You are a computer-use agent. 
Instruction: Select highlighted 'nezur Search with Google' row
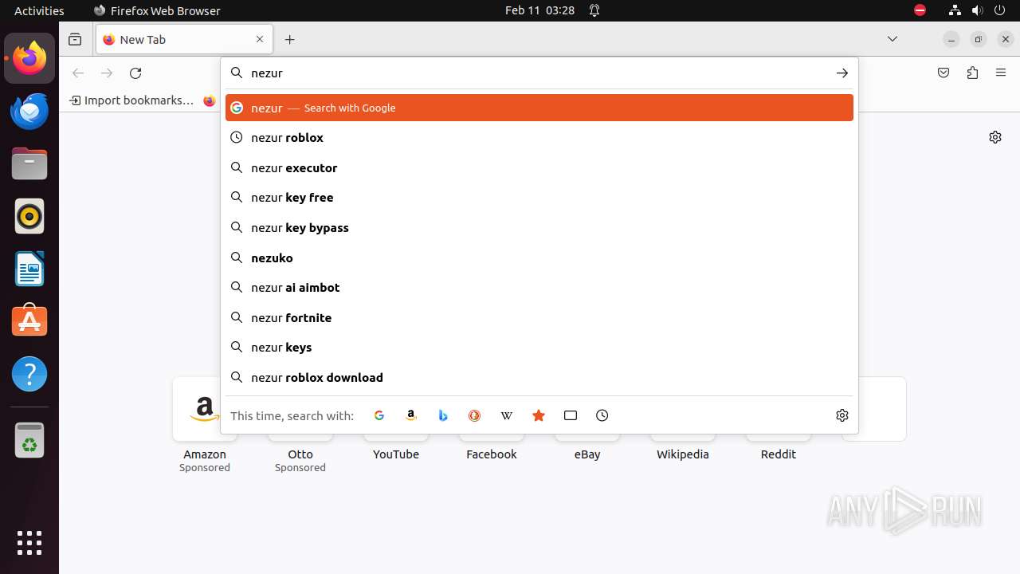[539, 108]
